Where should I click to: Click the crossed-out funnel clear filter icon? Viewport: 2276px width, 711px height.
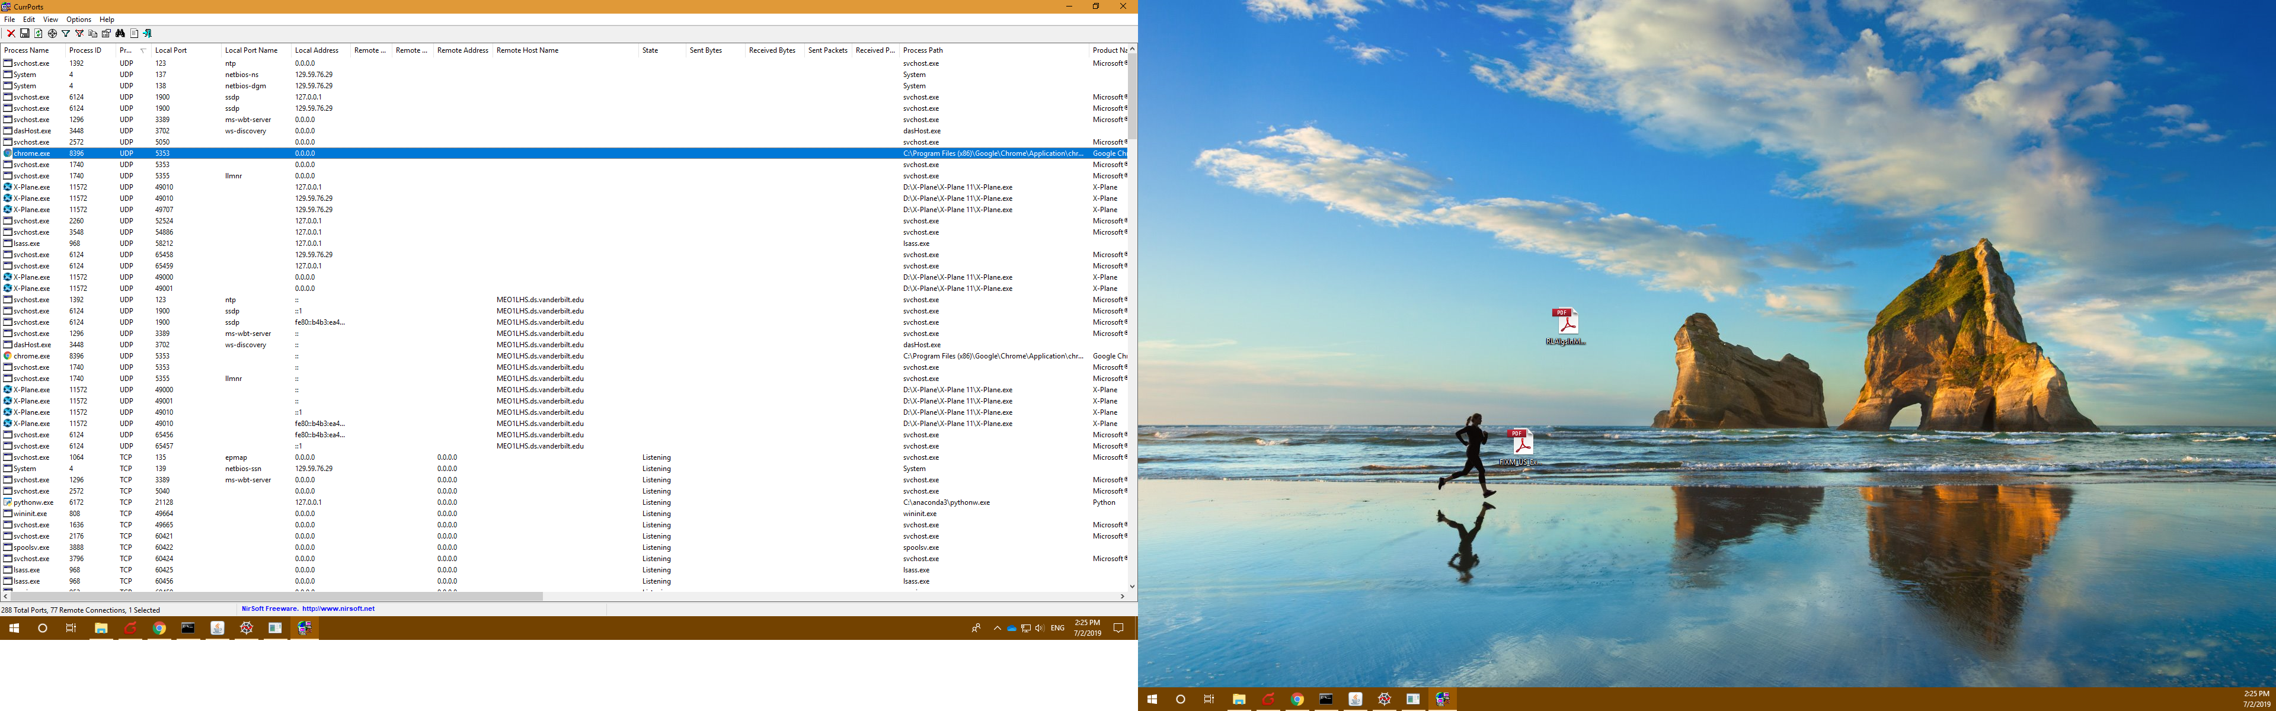pyautogui.click(x=79, y=34)
